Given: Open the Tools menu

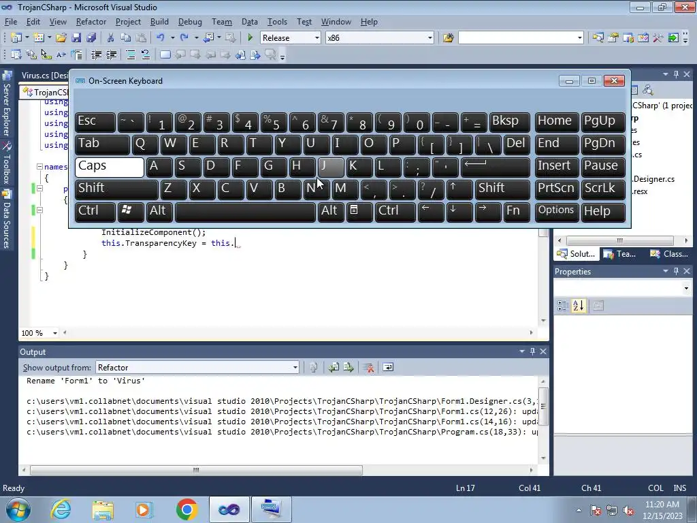Looking at the screenshot, I should pos(277,22).
